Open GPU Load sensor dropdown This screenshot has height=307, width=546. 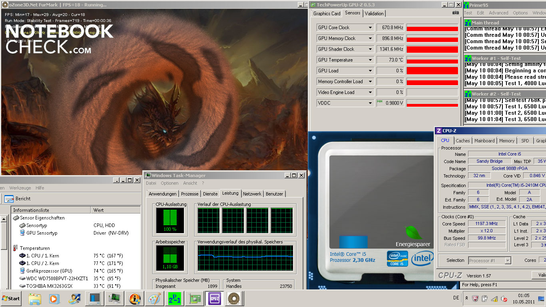371,71
